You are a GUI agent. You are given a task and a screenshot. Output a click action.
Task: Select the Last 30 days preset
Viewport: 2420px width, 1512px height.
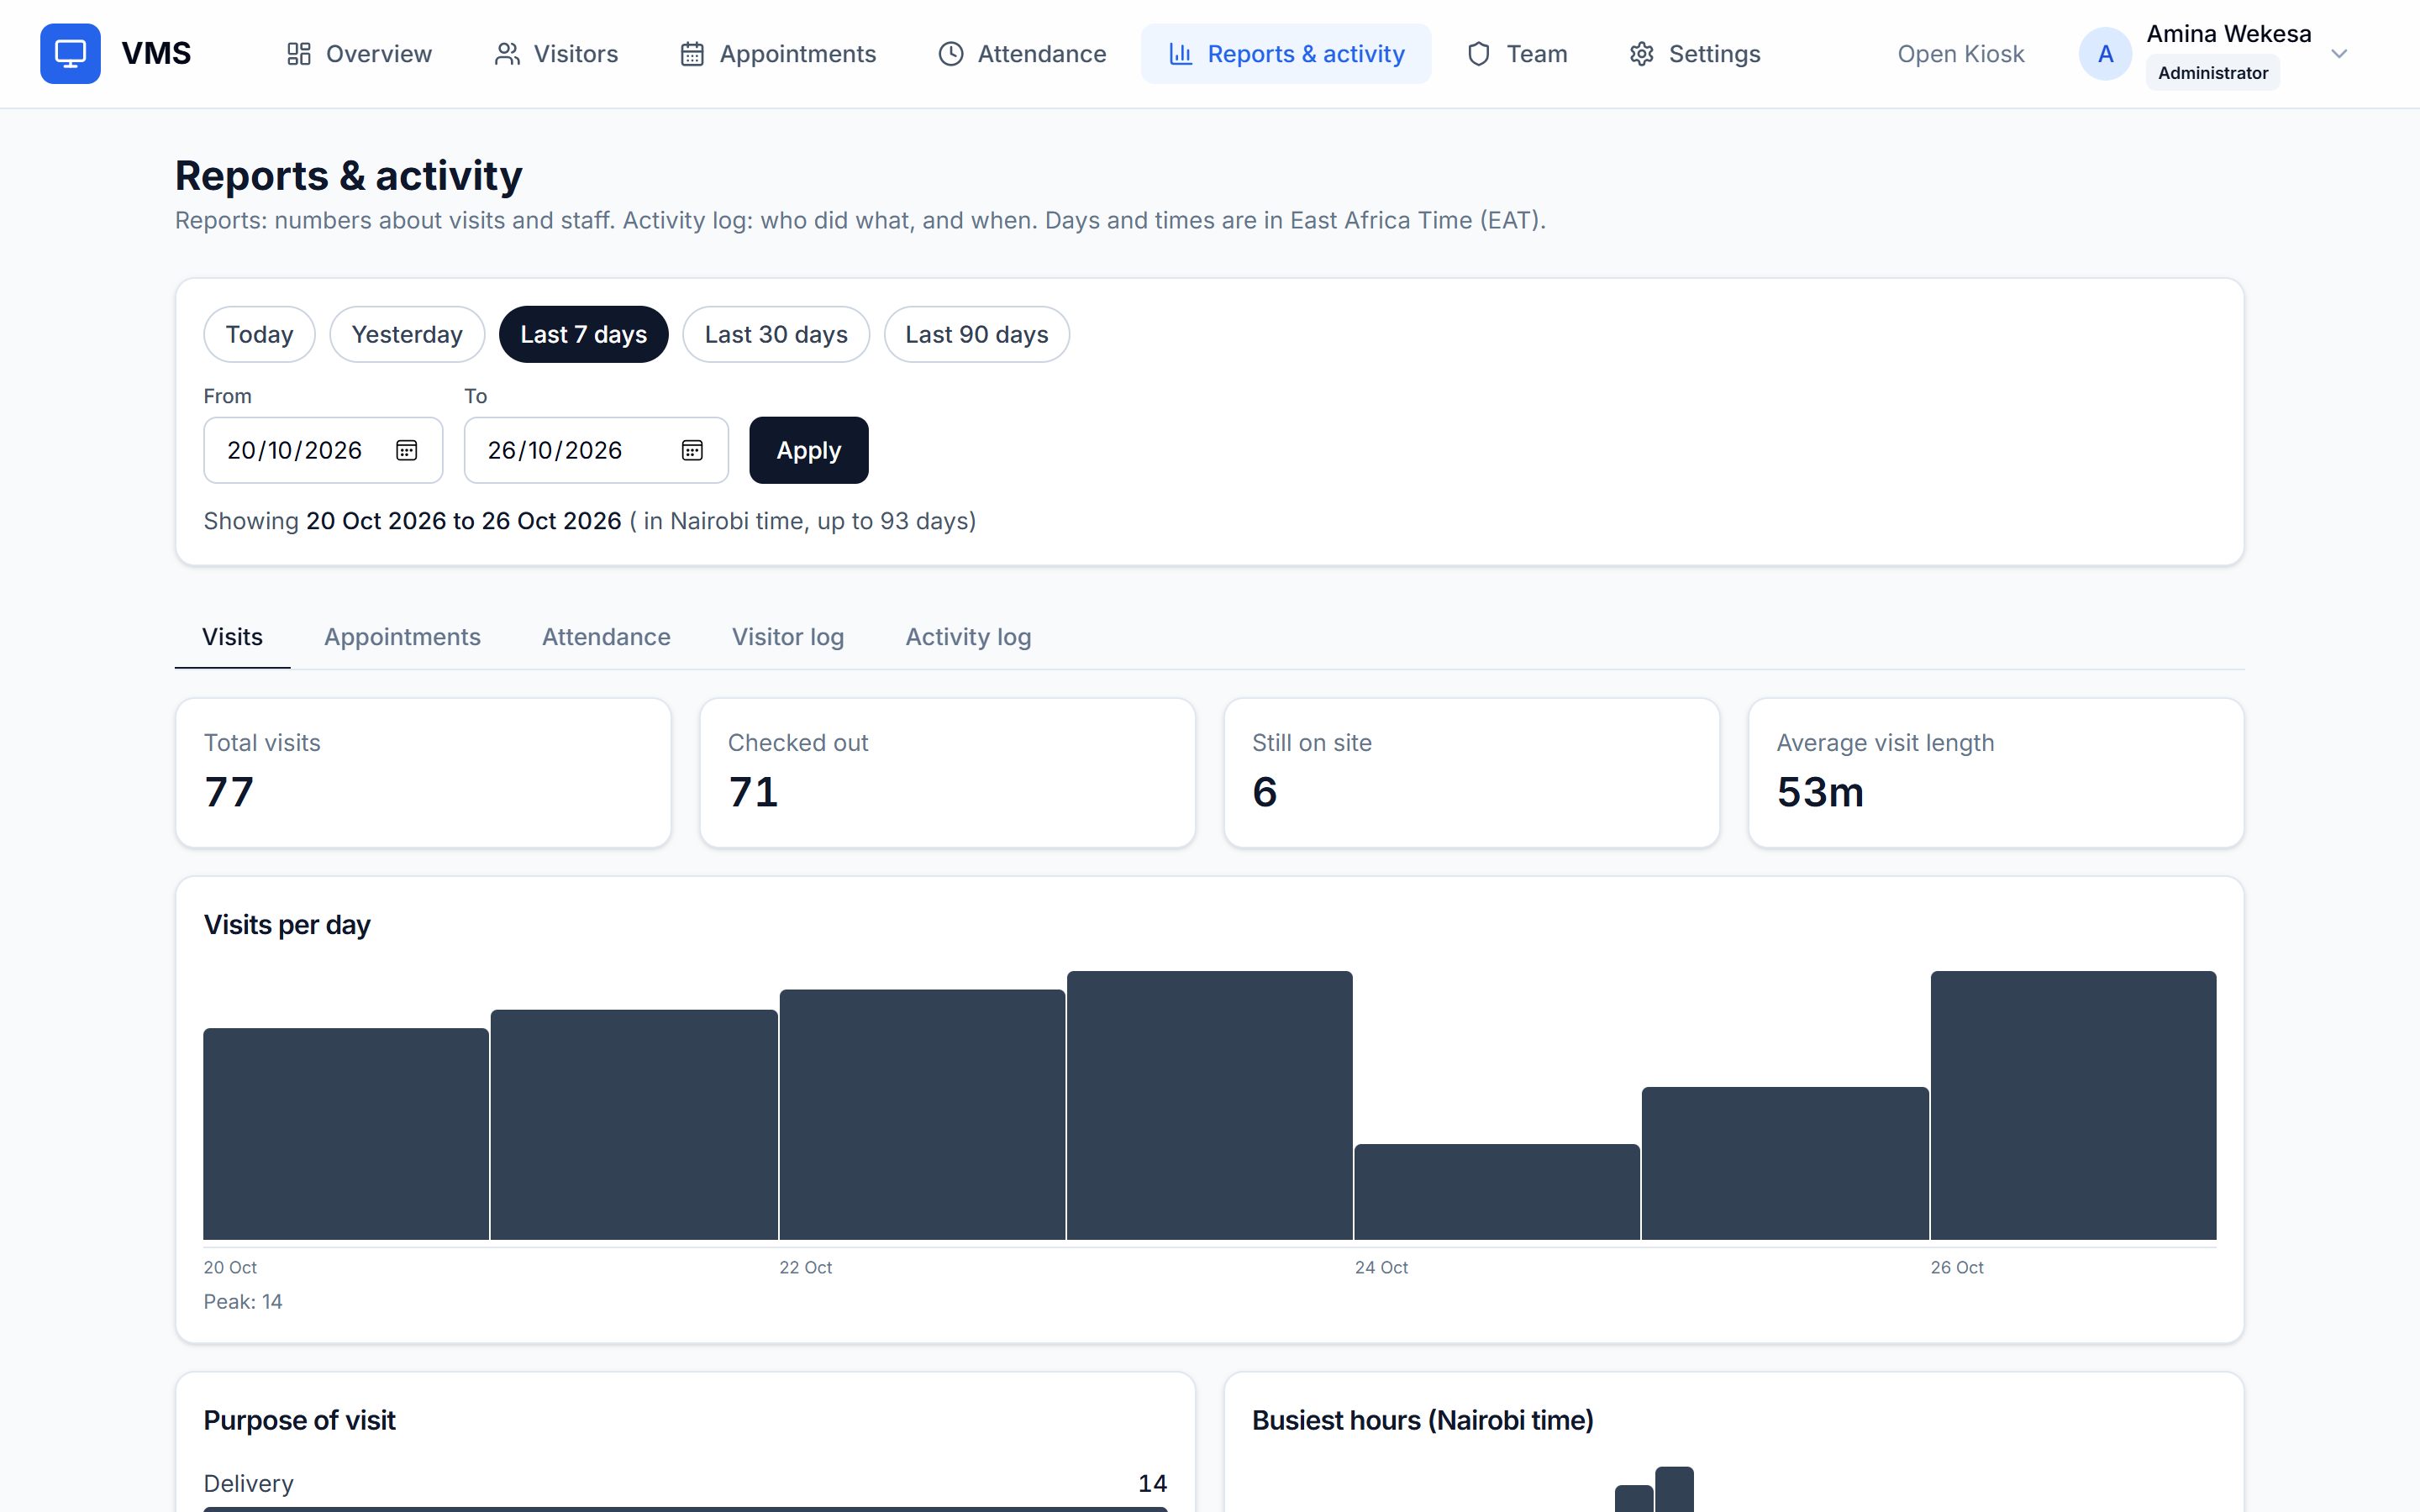[x=776, y=334]
